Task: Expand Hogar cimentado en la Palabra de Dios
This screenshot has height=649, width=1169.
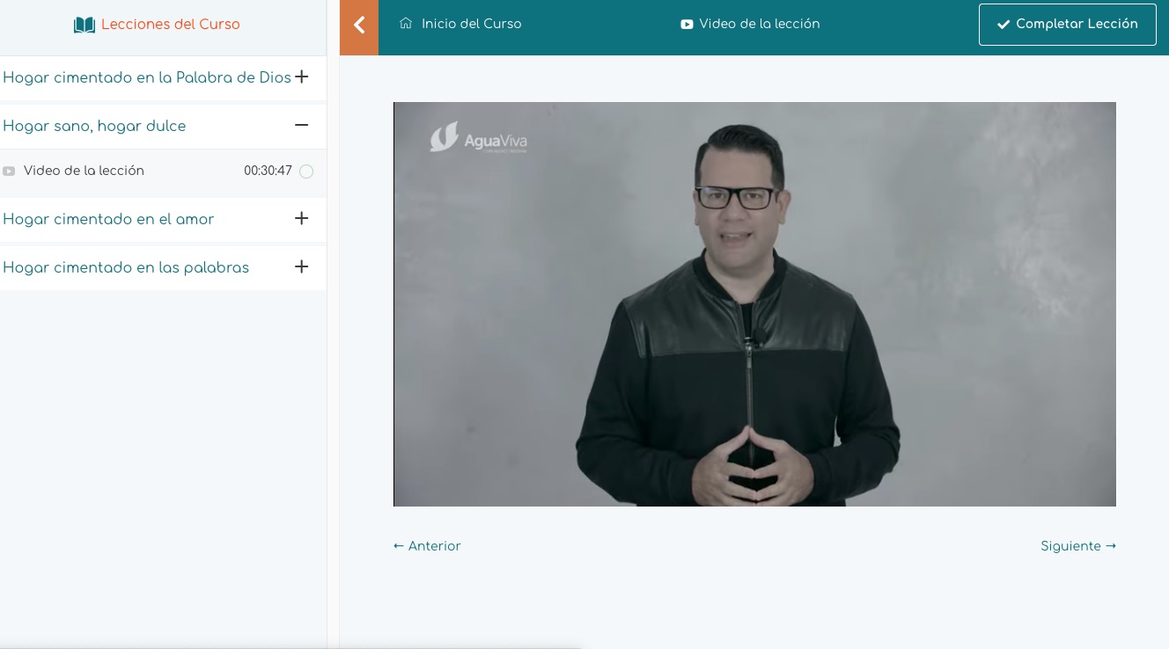Action: (x=301, y=77)
